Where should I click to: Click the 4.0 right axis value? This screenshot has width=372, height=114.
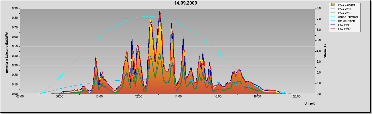pos(318,51)
